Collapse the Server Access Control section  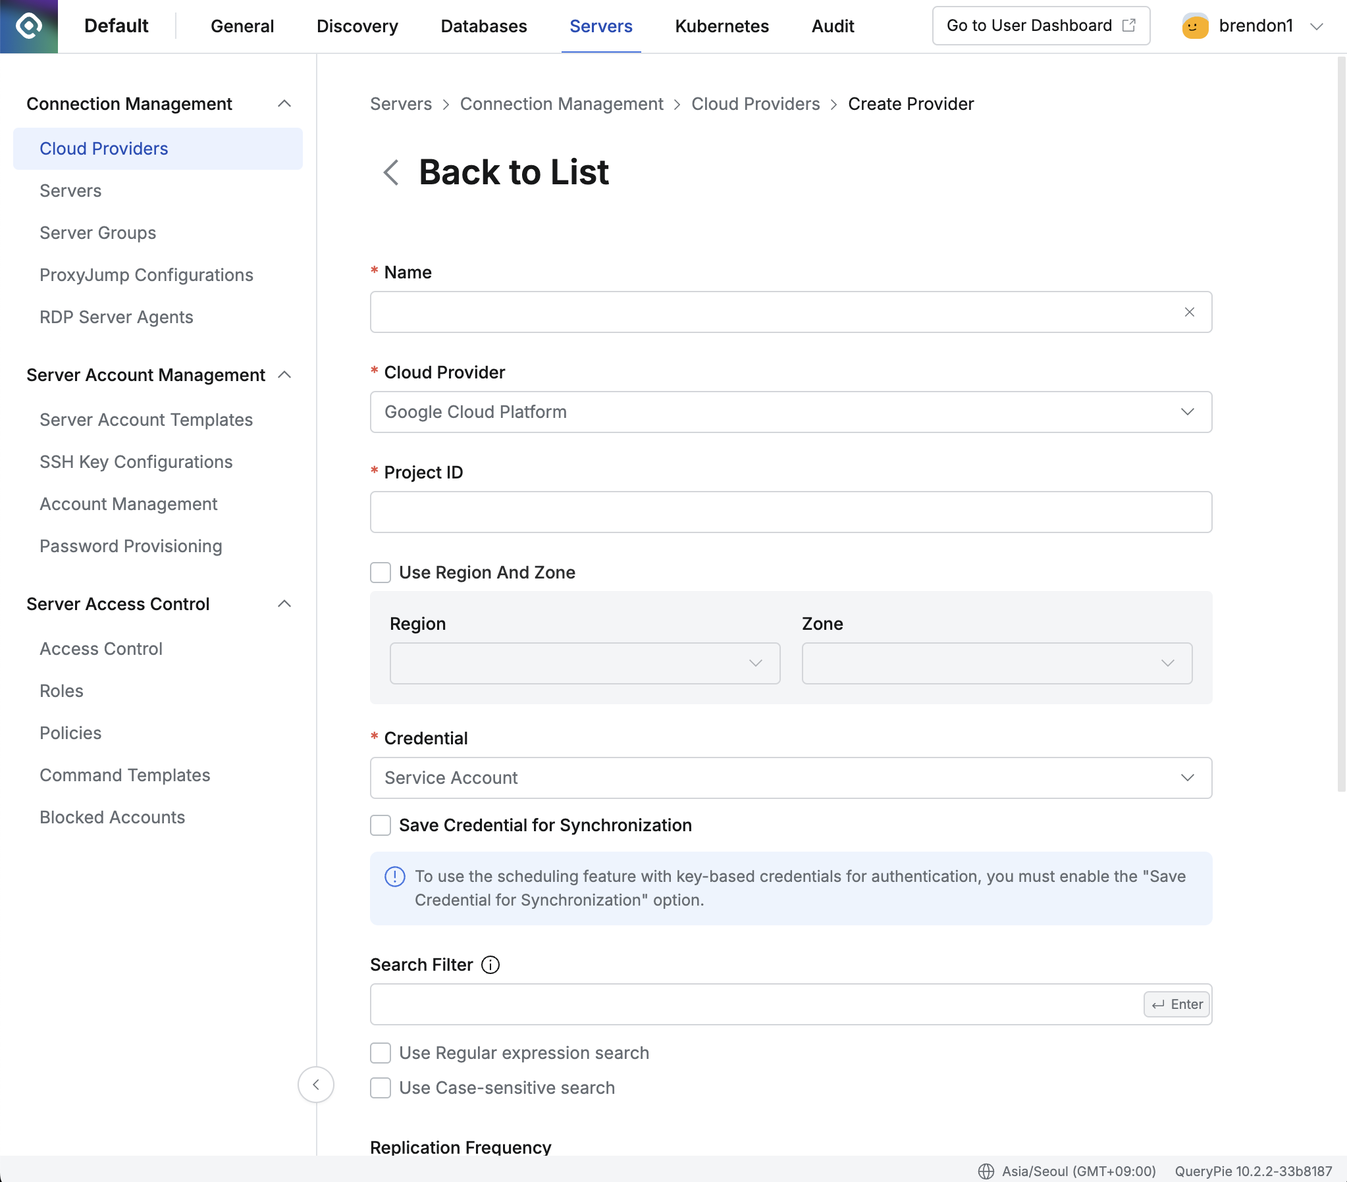[284, 604]
